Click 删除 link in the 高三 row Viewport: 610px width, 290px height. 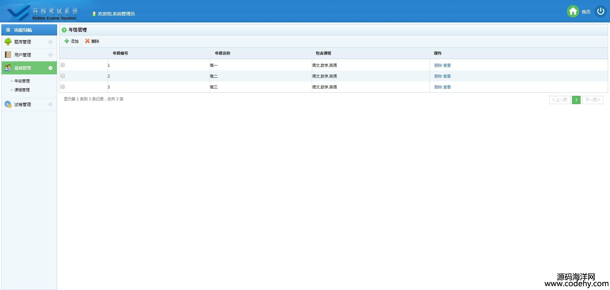(438, 87)
